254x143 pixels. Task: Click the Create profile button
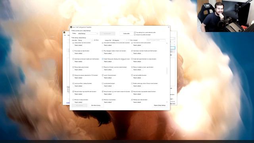(126, 33)
